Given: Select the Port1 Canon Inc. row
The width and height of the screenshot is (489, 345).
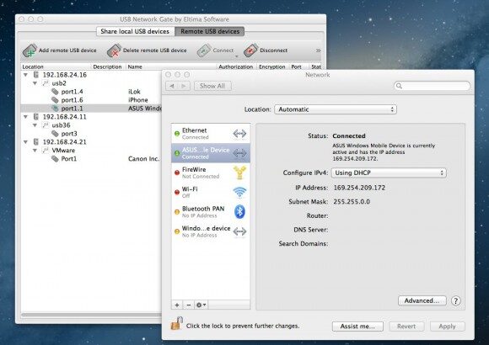Looking at the screenshot, I should [91, 159].
